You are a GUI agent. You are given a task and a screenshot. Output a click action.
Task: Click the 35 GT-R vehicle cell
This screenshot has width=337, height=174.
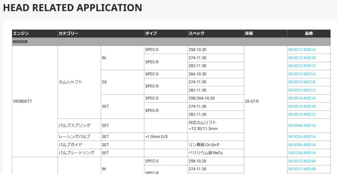[252, 102]
